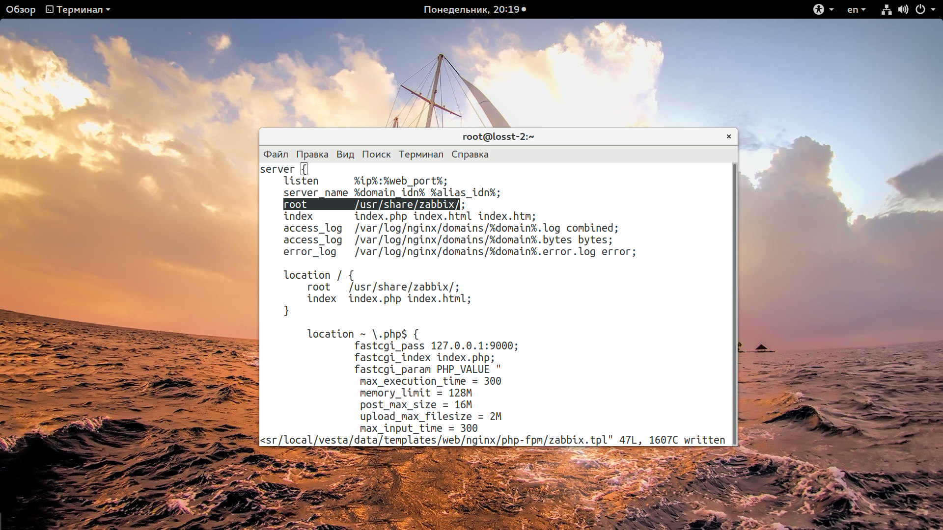Expand the en keyboard layout dropdown
Image resolution: width=943 pixels, height=530 pixels.
(x=856, y=9)
